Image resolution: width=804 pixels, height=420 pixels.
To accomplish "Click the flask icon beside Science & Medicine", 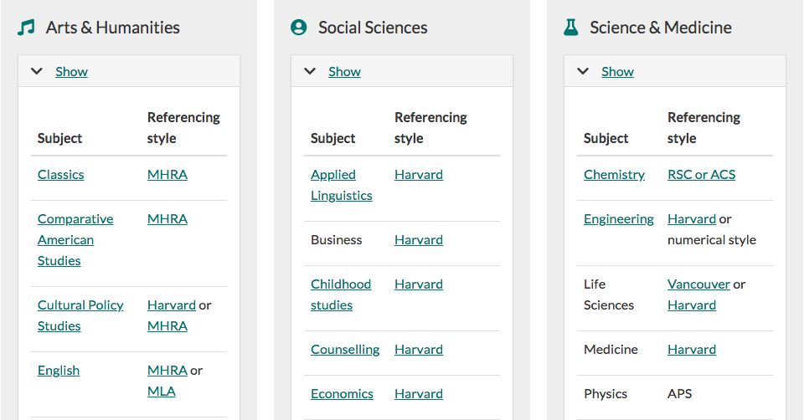I will [570, 27].
